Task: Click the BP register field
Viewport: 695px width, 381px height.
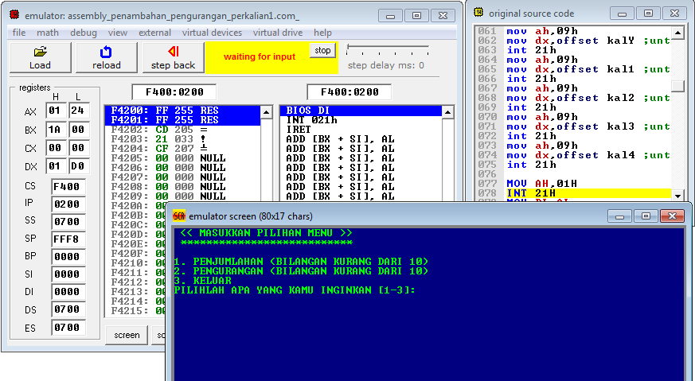Action: [x=68, y=256]
